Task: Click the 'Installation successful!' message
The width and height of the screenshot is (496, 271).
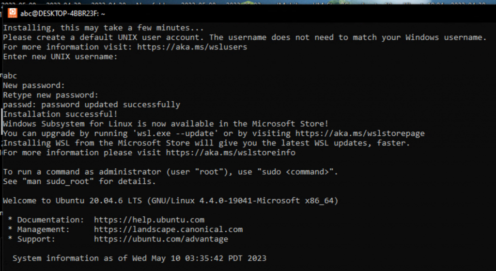Action: coord(60,114)
